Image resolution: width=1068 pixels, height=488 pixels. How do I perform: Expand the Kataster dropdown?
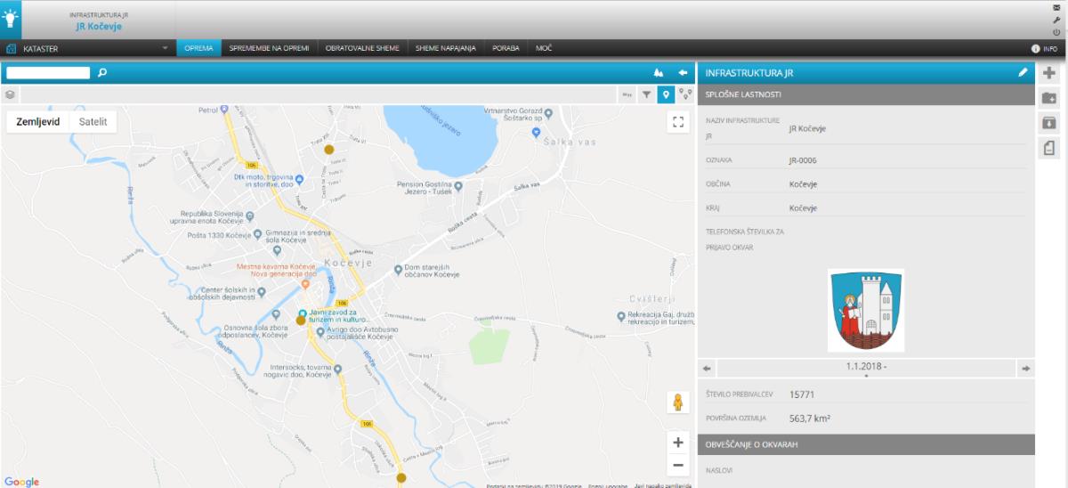click(165, 49)
